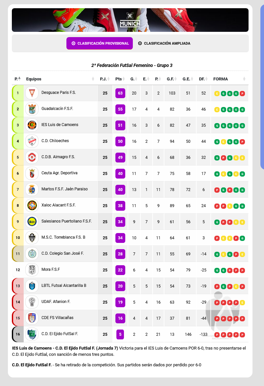Select the Clasificación Provisional tab
The width and height of the screenshot is (264, 386).
pyautogui.click(x=100, y=43)
